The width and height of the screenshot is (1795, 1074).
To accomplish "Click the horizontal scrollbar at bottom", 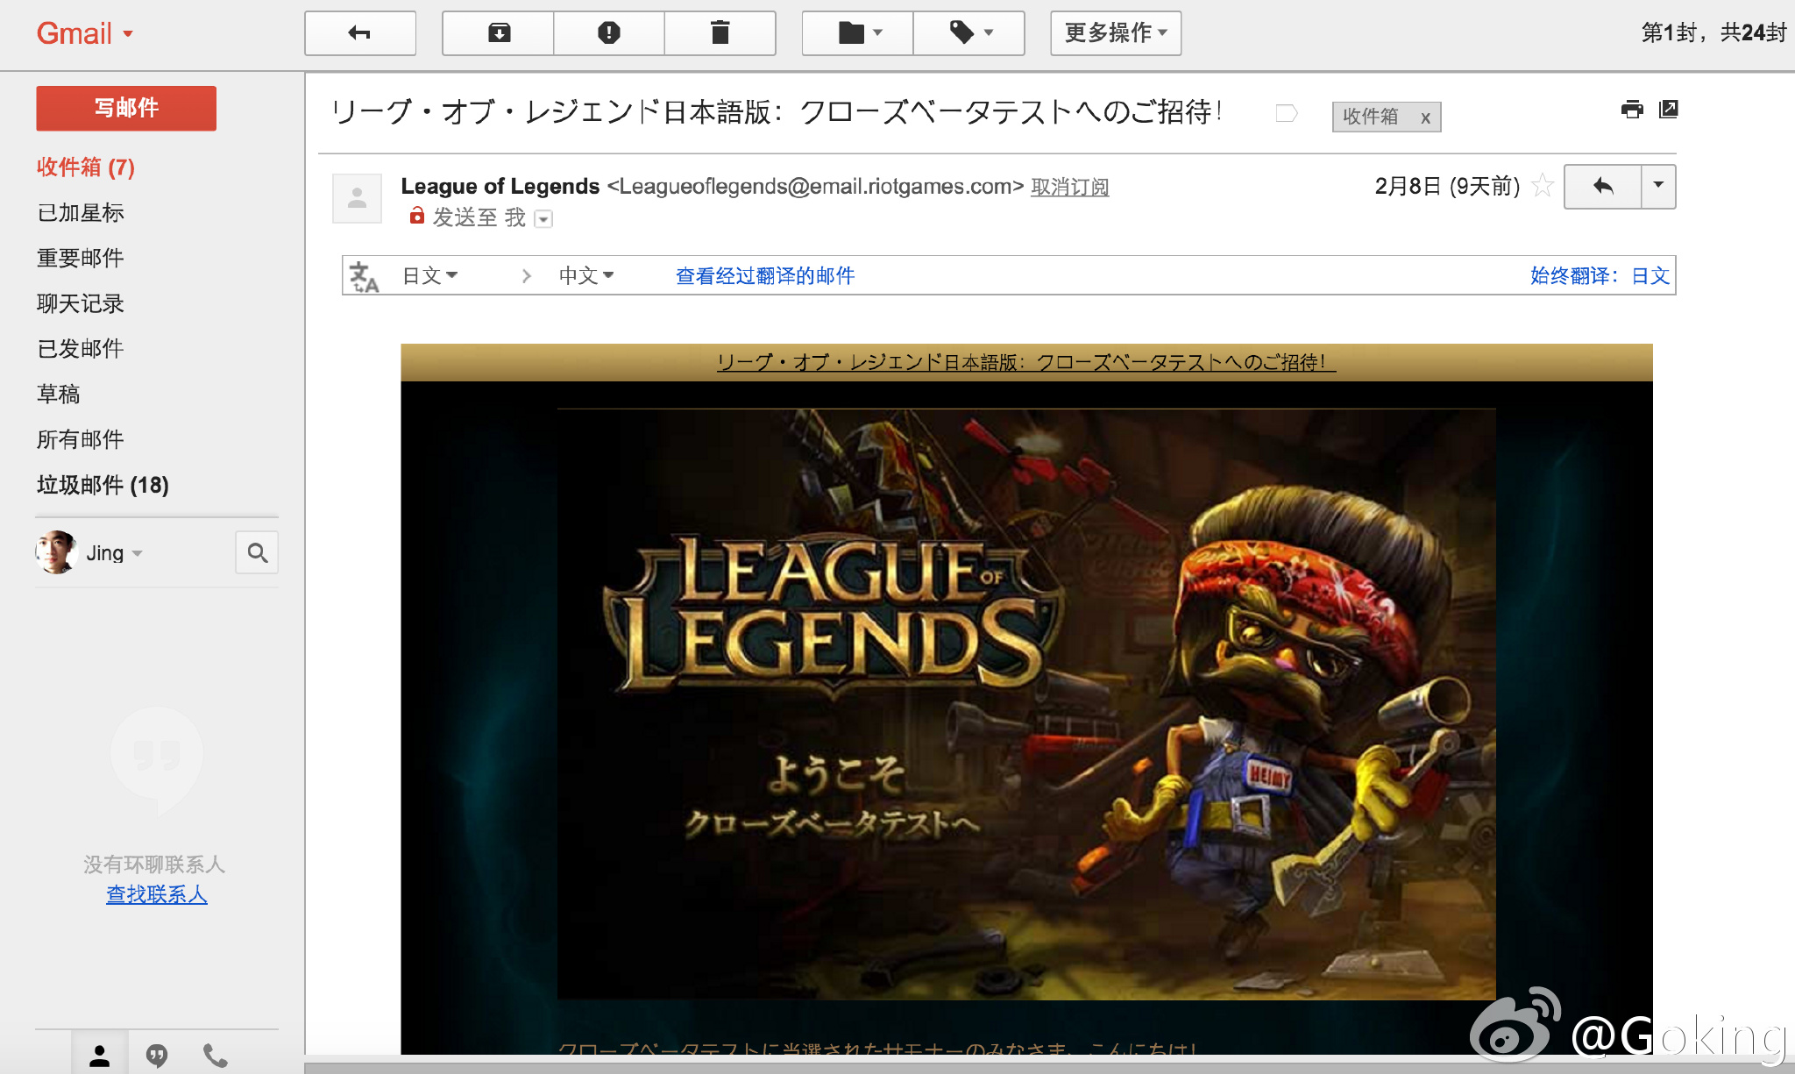I will click(1049, 1068).
